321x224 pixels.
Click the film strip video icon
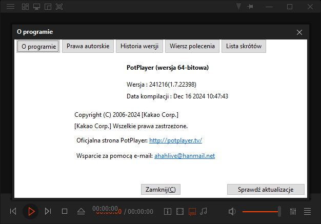pyautogui.click(x=180, y=211)
